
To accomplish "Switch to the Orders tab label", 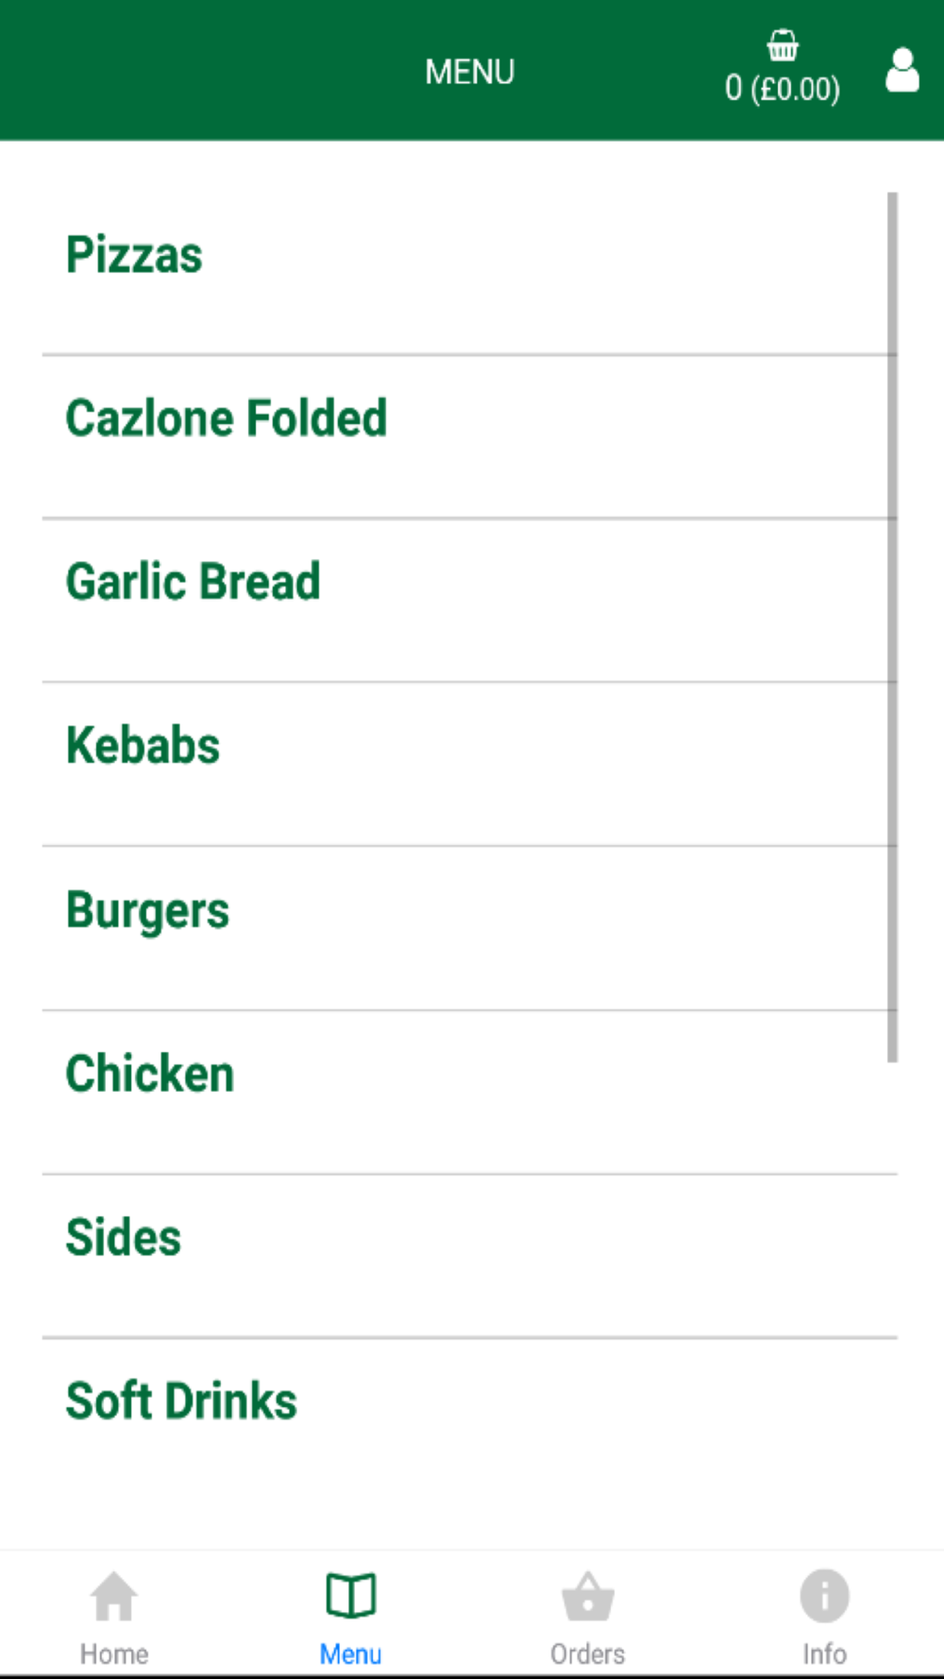I will (x=588, y=1654).
